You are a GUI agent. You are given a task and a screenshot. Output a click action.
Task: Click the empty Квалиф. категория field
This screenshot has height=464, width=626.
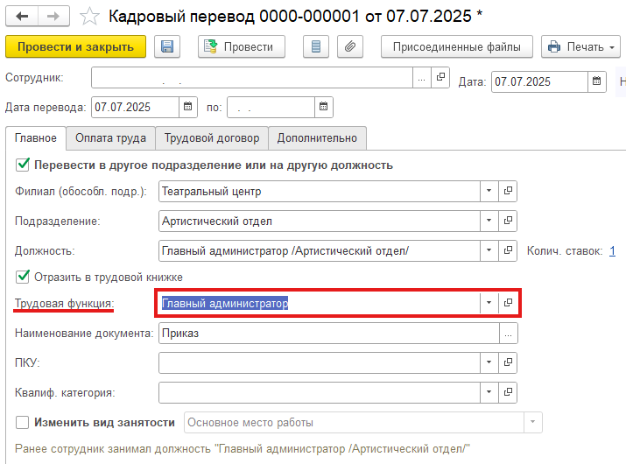coord(320,392)
